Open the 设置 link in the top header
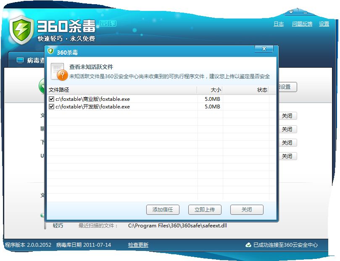 coord(324,24)
